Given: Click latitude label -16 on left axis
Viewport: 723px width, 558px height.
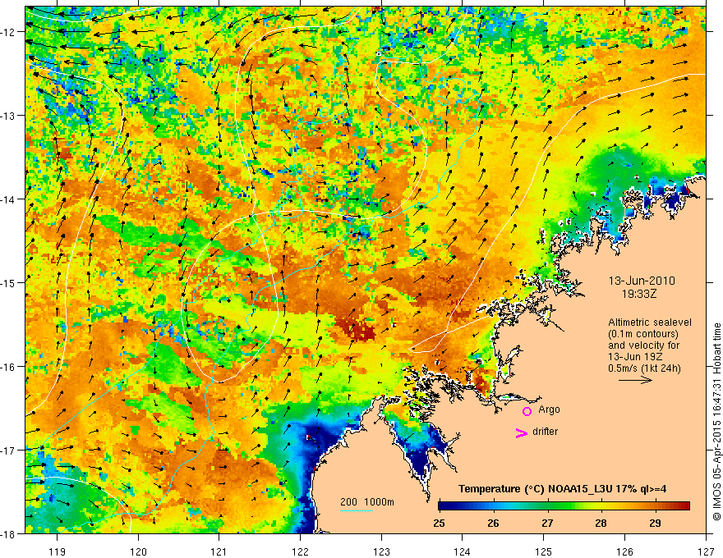Looking at the screenshot, I should coord(8,367).
